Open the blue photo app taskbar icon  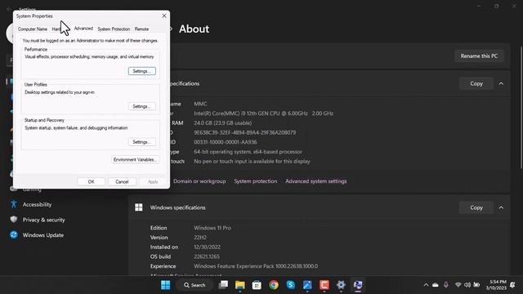click(307, 285)
